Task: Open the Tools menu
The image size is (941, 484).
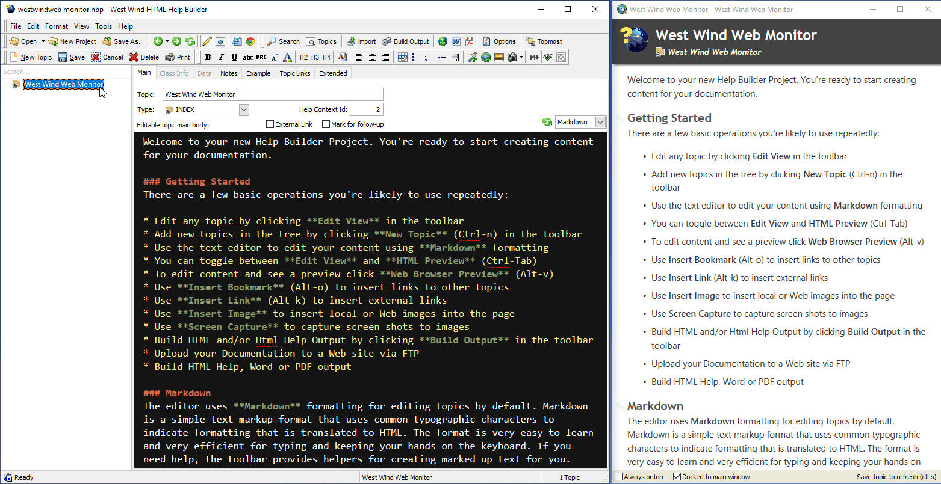Action: [x=104, y=26]
